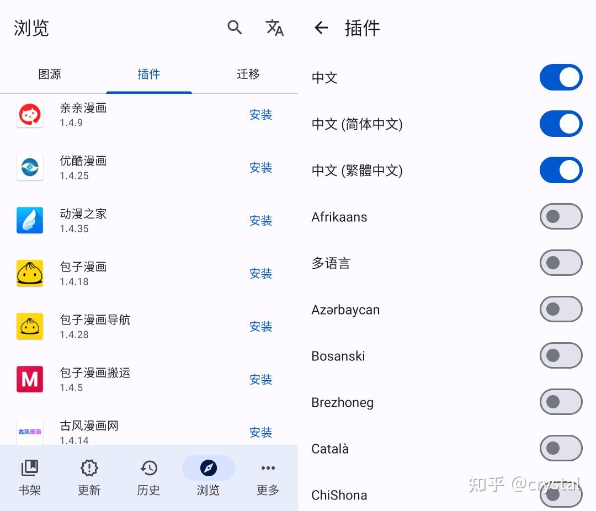Click version 1.4.28 under 包子漫画导航
This screenshot has height=511, width=596.
[74, 334]
